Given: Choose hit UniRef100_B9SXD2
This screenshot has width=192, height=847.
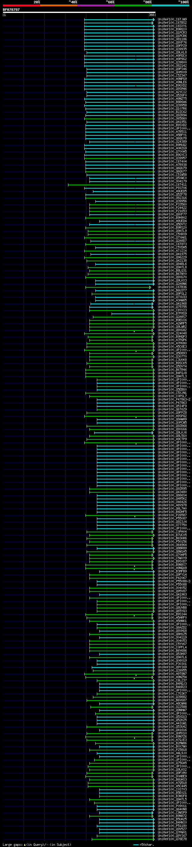Looking at the screenshot, I should click(x=172, y=125).
